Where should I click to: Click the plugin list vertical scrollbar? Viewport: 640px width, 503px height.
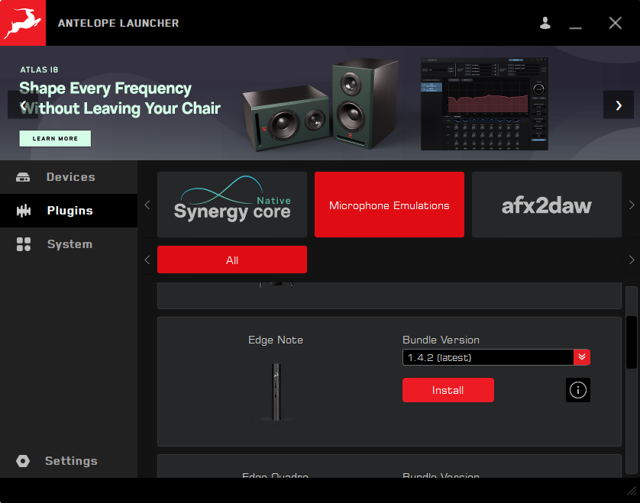(x=632, y=343)
